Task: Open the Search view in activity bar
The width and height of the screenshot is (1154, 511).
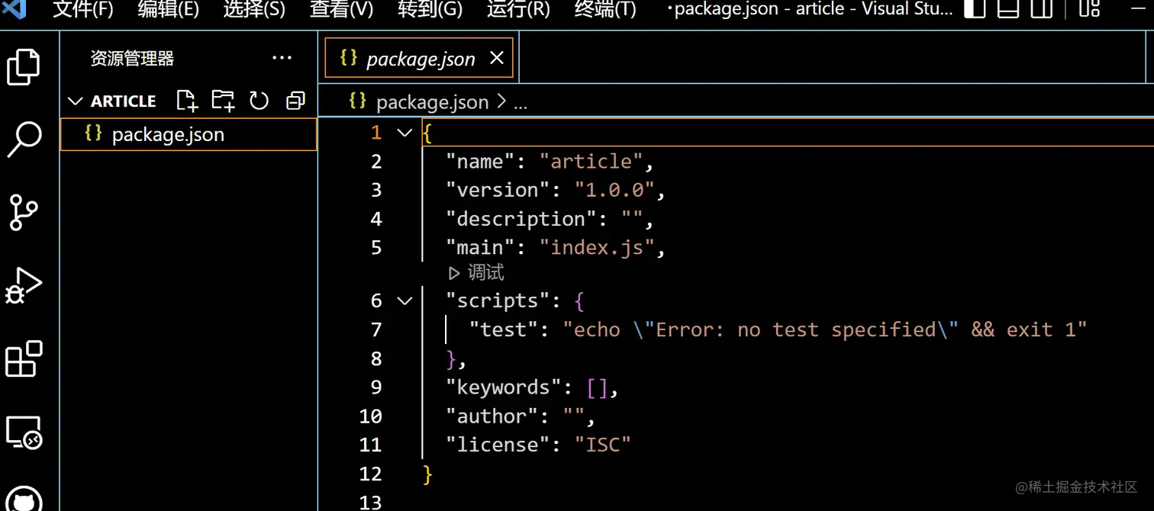Action: [x=24, y=140]
